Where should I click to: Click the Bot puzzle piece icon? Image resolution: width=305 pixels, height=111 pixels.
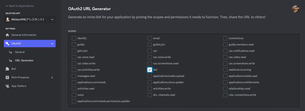(7, 69)
